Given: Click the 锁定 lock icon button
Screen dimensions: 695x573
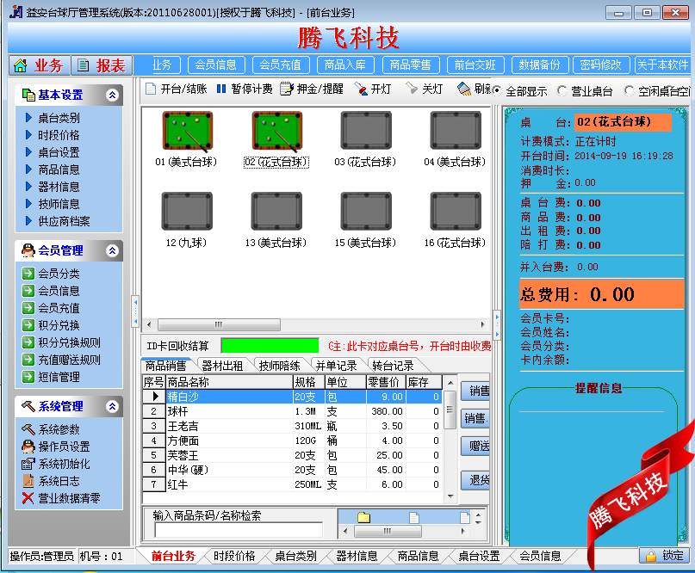Looking at the screenshot, I should [652, 556].
